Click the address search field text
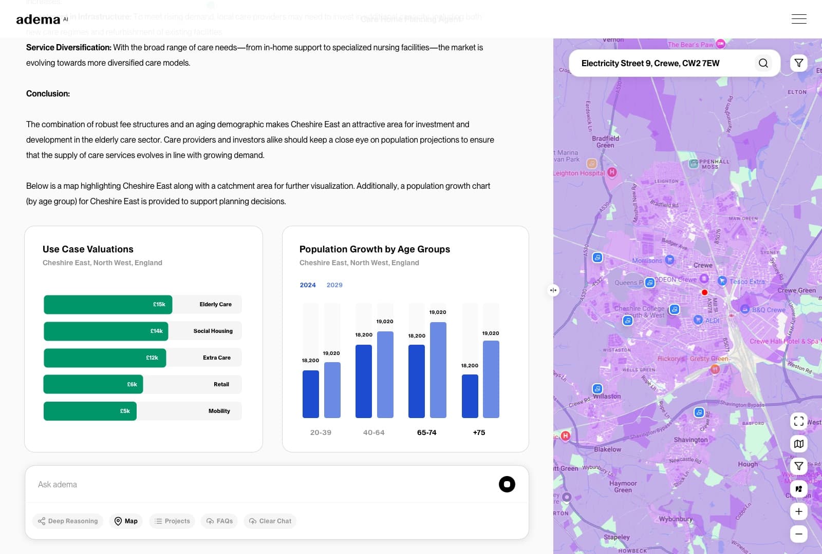 point(650,63)
